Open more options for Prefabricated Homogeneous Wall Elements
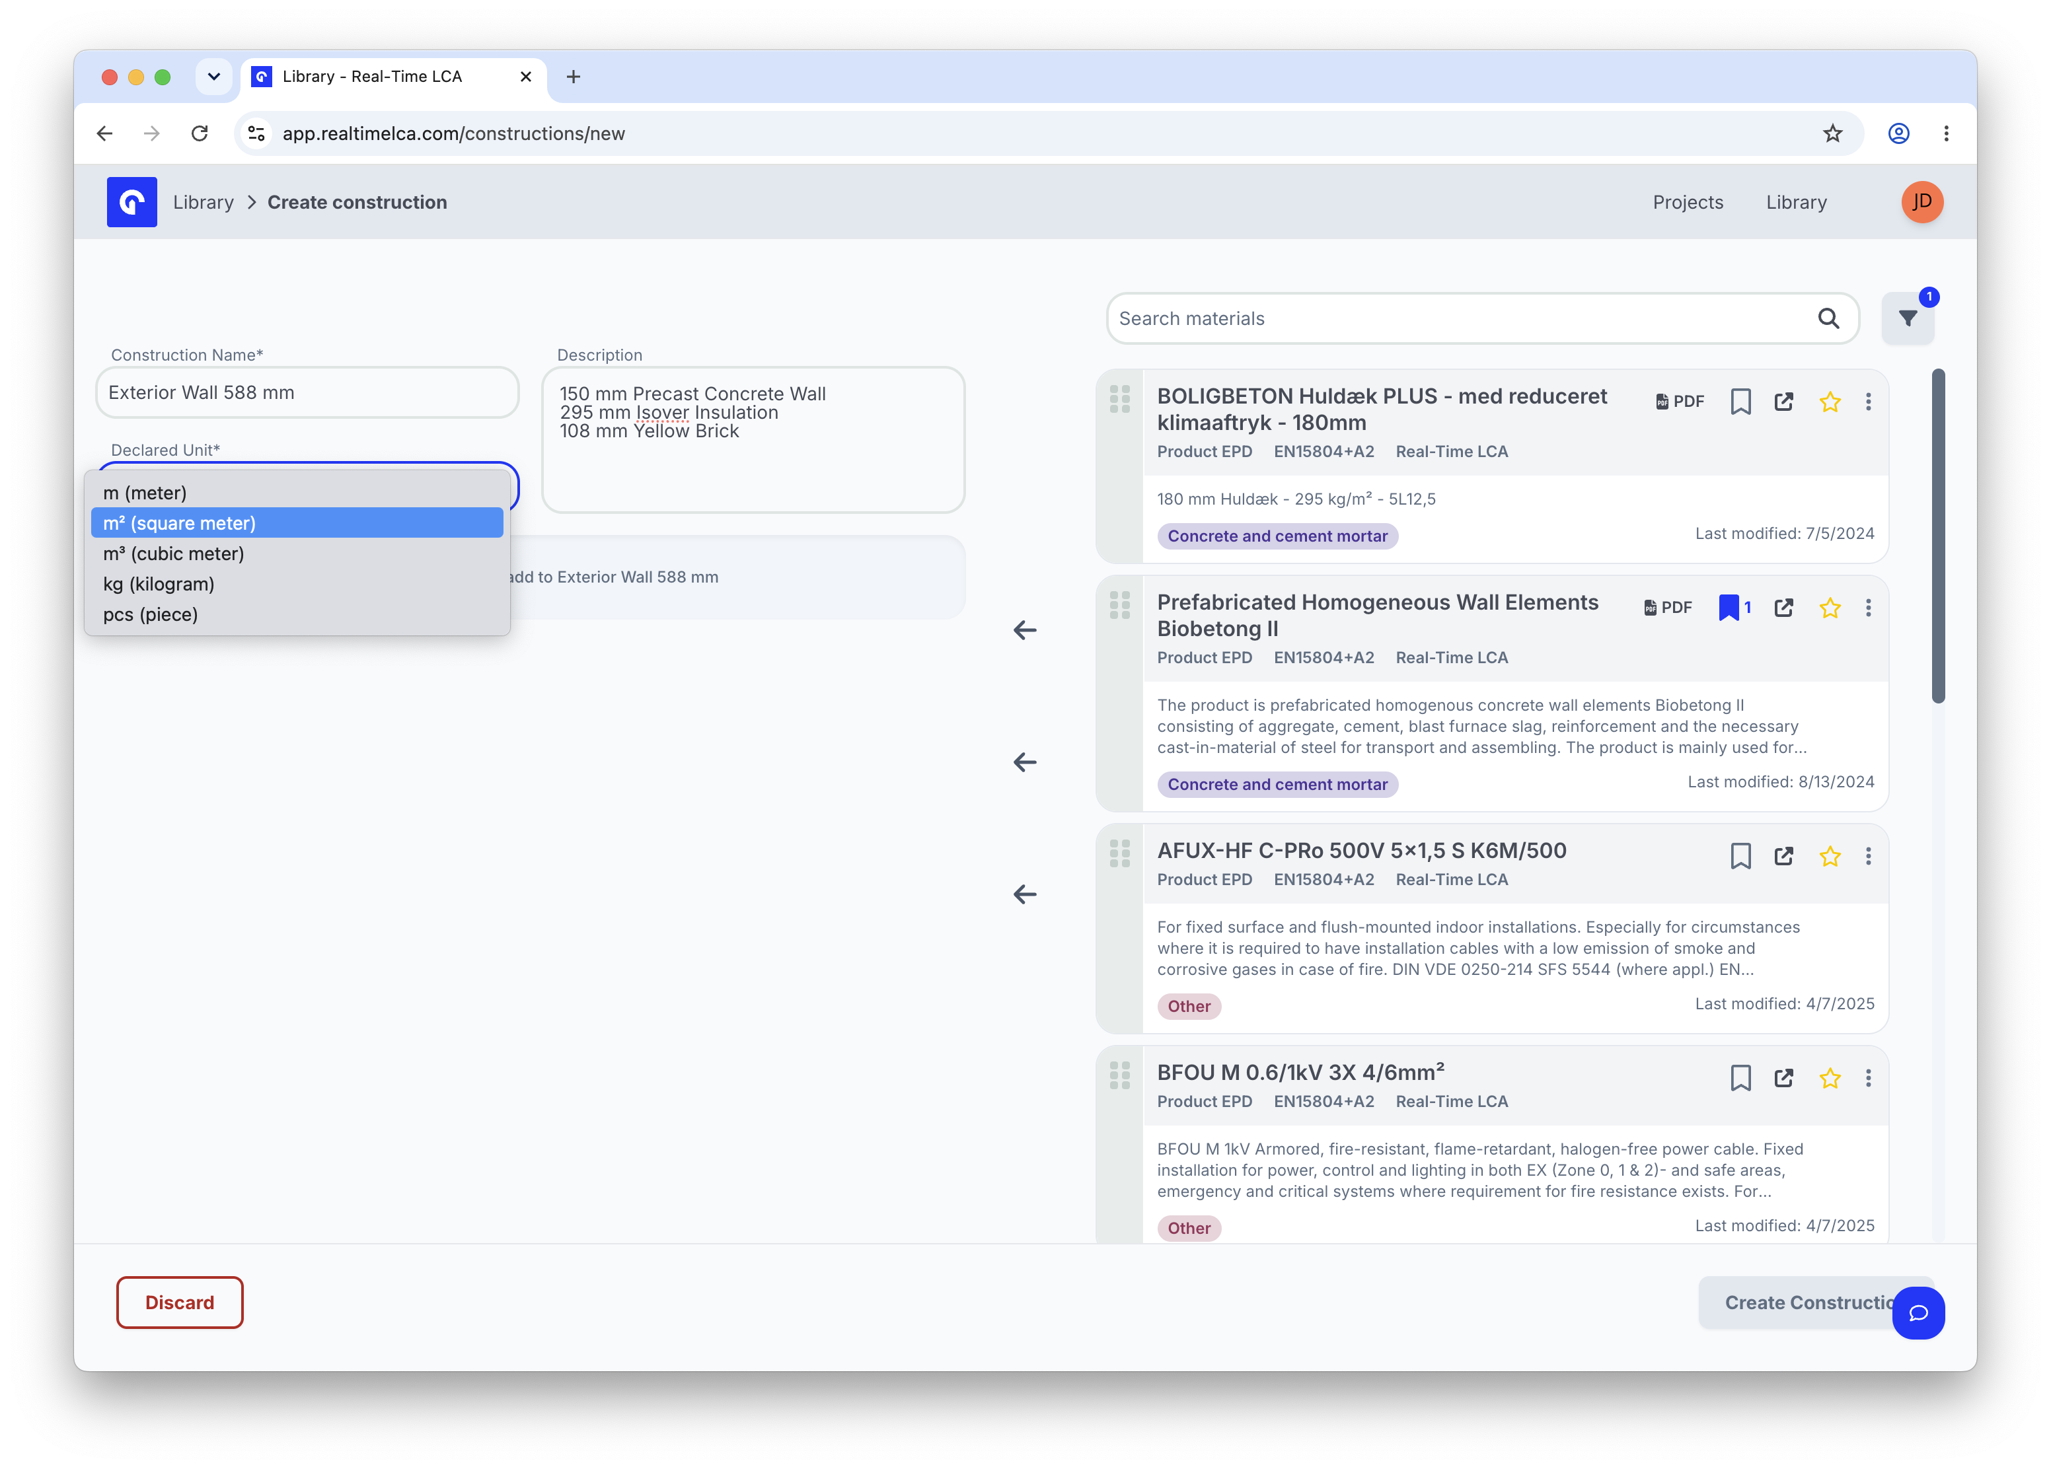This screenshot has height=1469, width=2051. (x=1869, y=608)
